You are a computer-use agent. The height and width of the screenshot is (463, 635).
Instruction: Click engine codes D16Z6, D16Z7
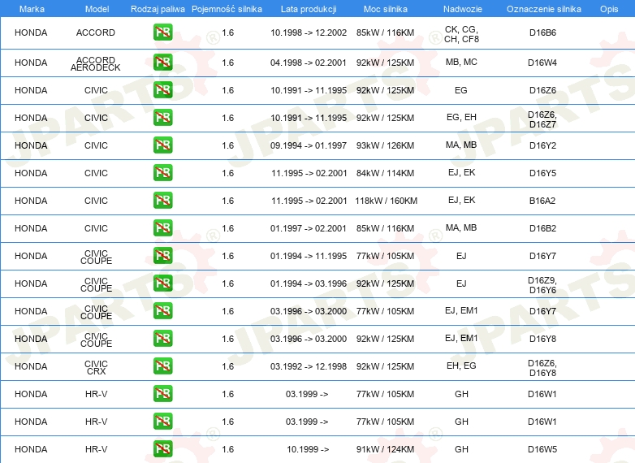click(x=542, y=119)
